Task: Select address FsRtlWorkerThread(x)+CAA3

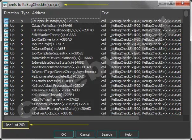Action: [x=53, y=35]
